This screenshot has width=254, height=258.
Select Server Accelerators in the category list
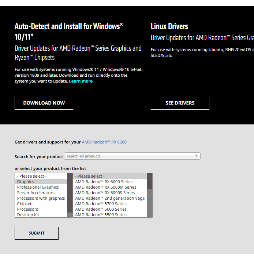41,193
